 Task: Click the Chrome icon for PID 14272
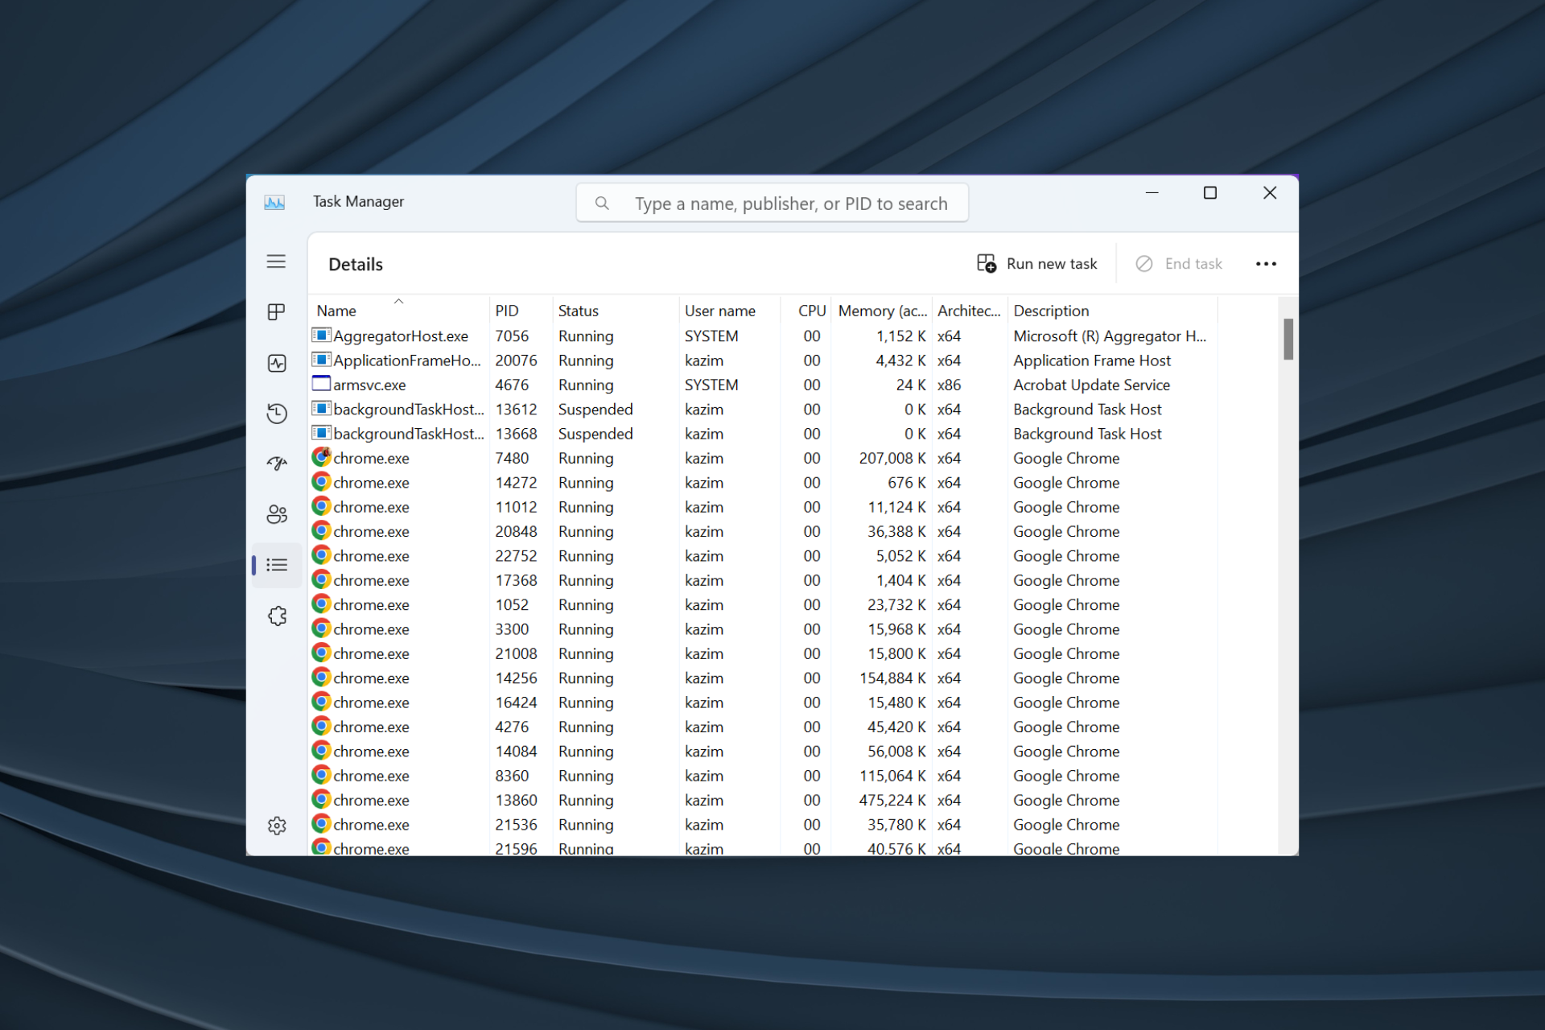click(x=321, y=482)
